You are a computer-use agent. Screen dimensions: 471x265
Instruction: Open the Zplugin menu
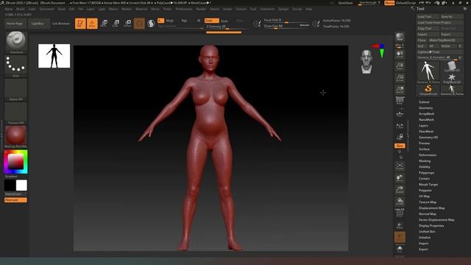coord(283,9)
